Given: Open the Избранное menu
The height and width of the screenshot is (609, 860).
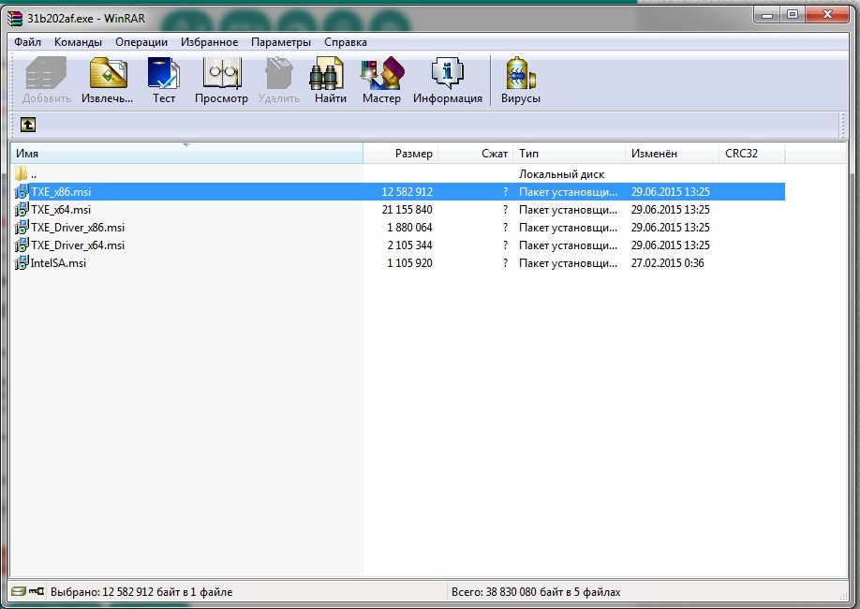Looking at the screenshot, I should coord(210,42).
